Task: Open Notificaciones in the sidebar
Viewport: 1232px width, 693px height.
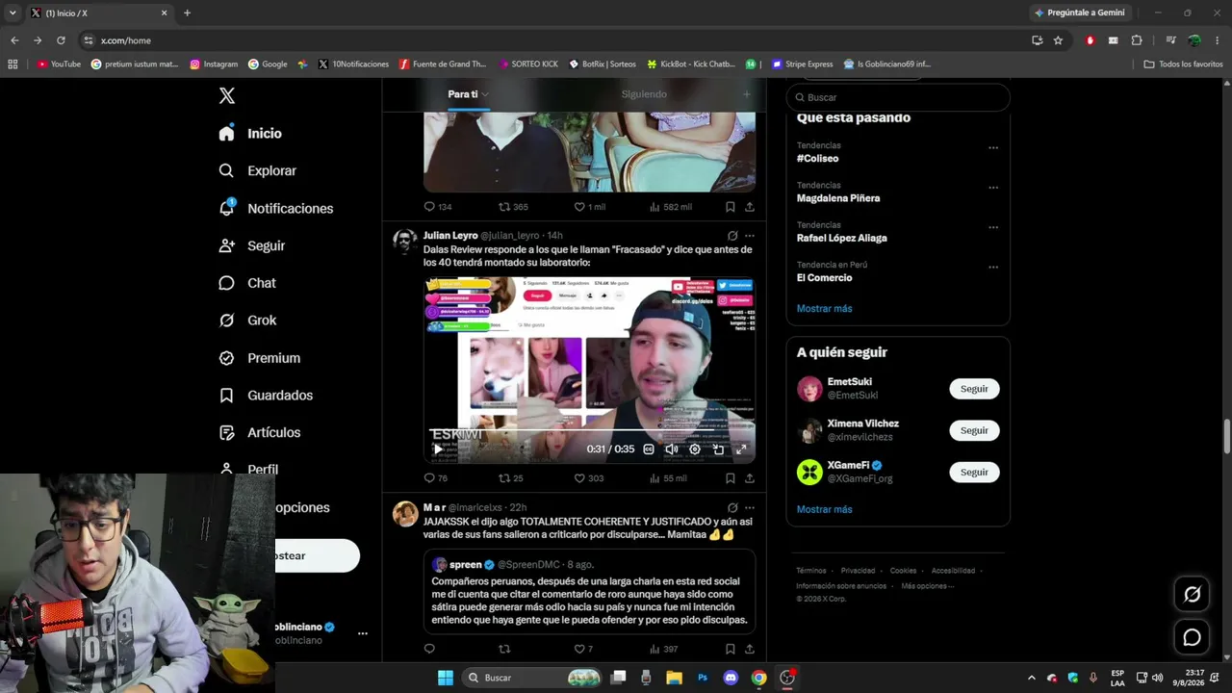Action: 276,208
